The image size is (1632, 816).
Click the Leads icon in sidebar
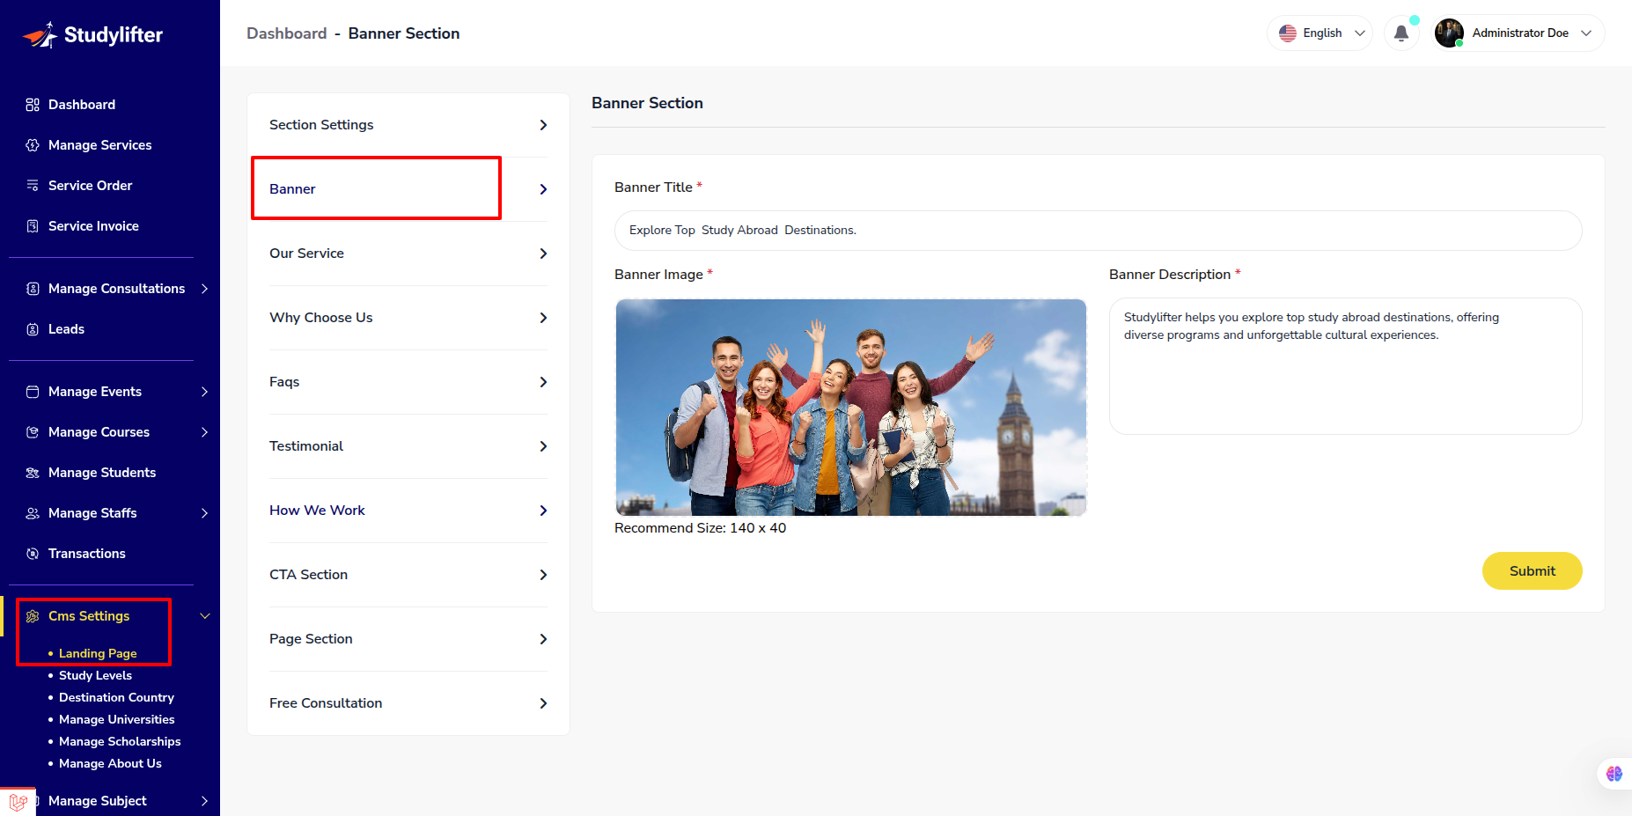click(33, 329)
